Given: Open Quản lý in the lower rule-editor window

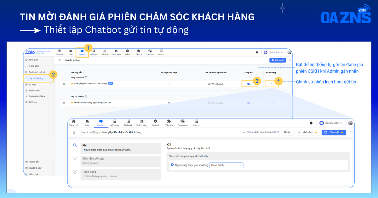Looking at the screenshot, I should (155, 123).
